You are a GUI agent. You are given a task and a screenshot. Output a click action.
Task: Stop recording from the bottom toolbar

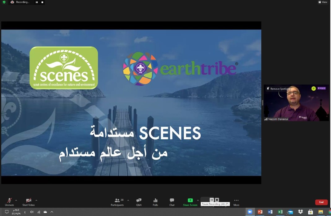(x=217, y=200)
